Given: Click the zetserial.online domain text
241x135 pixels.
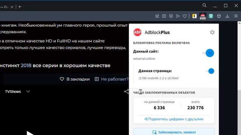Looking at the screenshot, I should pyautogui.click(x=144, y=58).
